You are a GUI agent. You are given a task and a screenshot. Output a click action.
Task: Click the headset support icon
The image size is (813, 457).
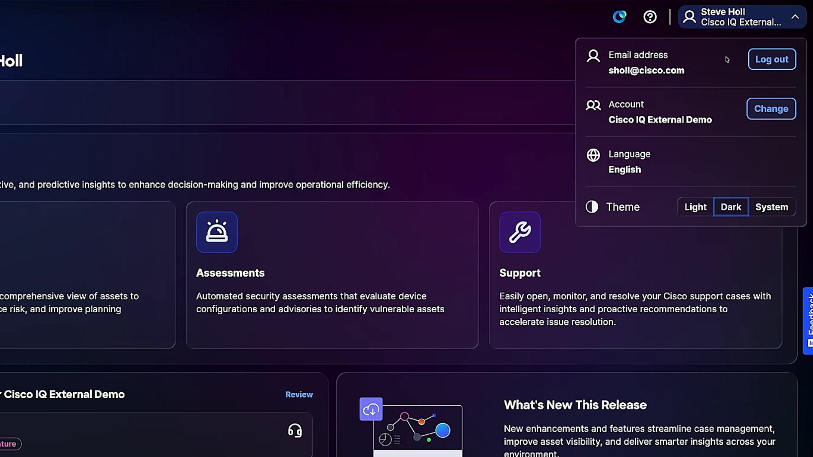[295, 431]
